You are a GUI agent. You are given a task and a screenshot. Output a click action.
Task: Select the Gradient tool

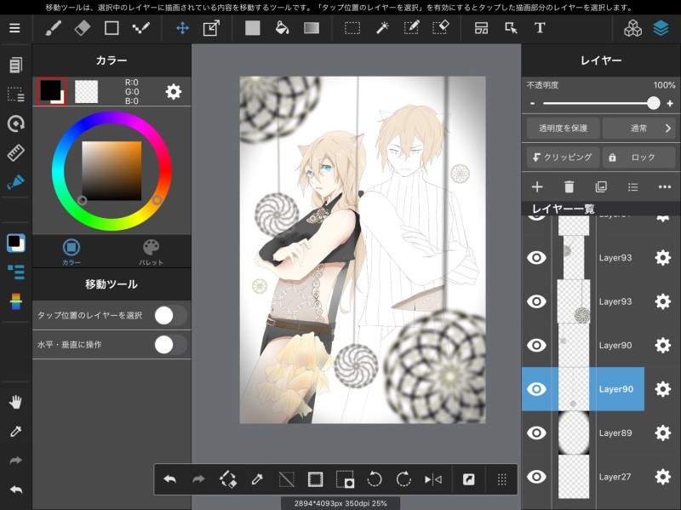coord(312,29)
